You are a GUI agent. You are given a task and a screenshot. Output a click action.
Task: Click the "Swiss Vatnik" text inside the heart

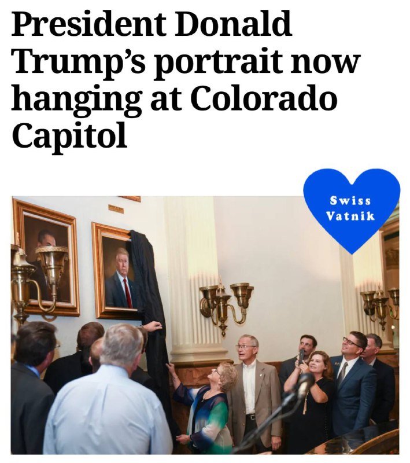[350, 208]
